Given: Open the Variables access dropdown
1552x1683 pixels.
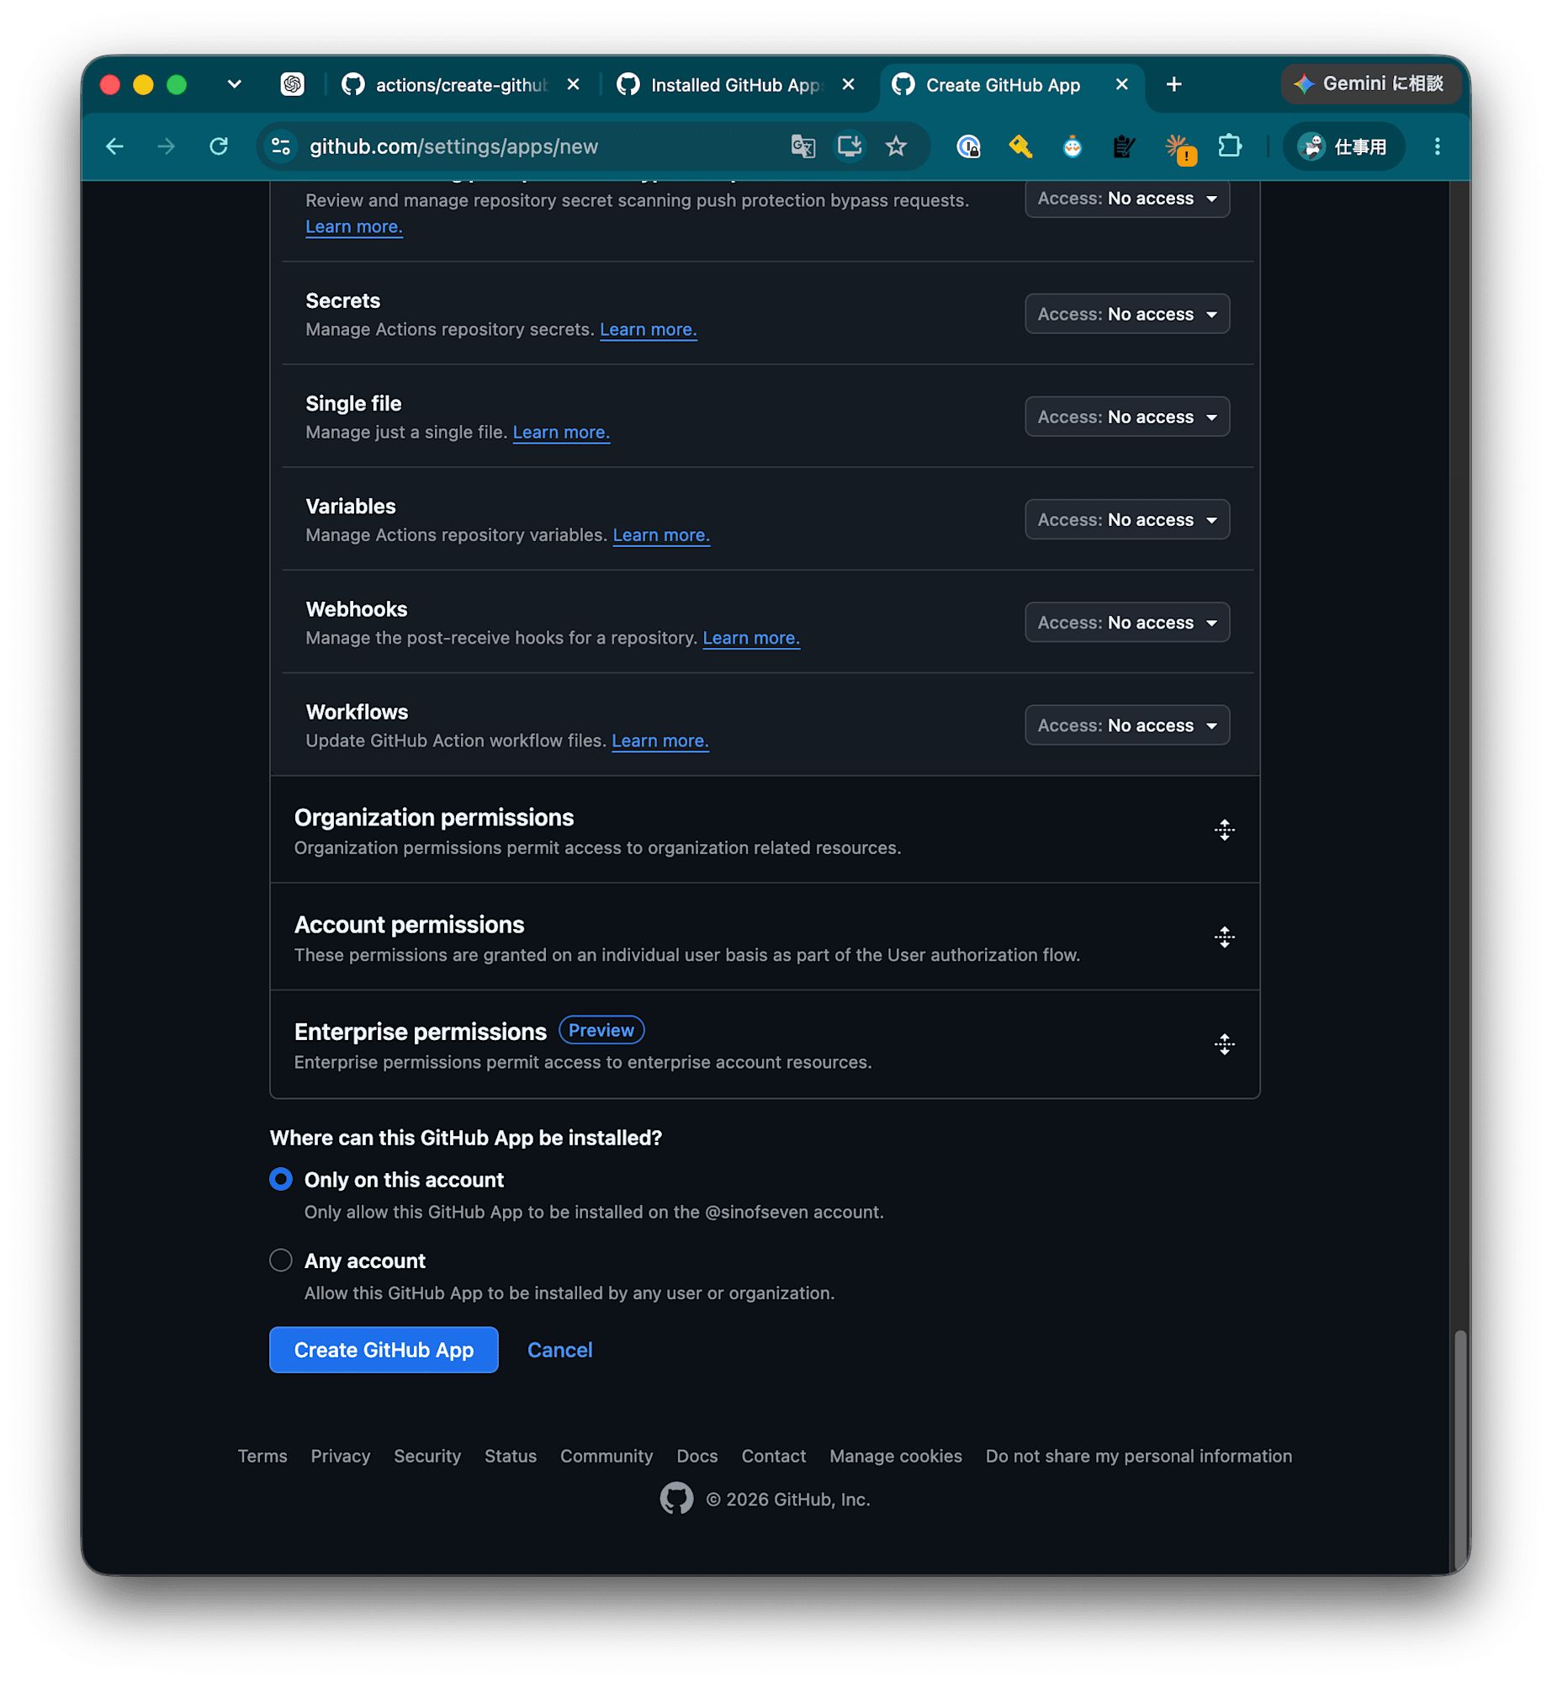Looking at the screenshot, I should [1126, 519].
